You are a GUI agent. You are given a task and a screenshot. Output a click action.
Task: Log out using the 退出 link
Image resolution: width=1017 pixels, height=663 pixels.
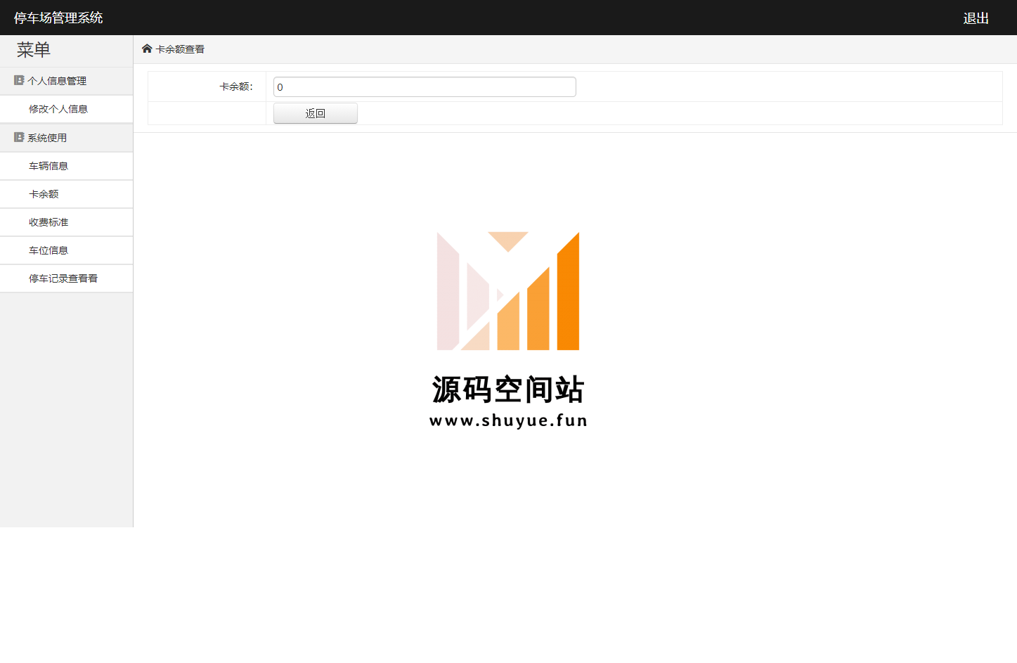(976, 18)
